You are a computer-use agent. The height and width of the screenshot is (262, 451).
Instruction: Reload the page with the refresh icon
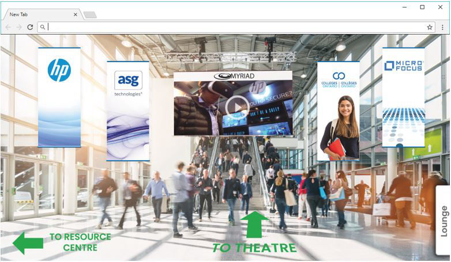30,27
